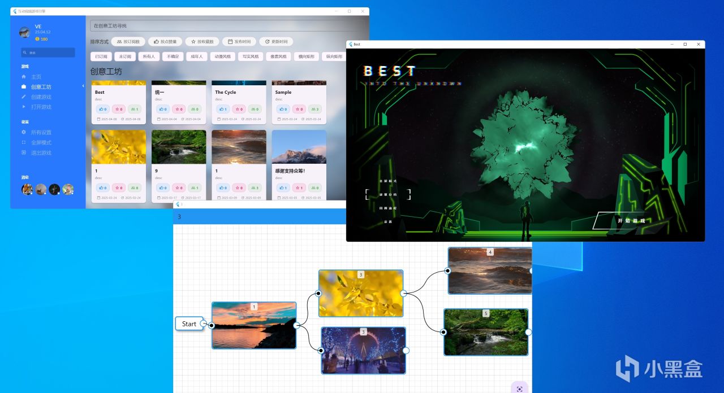Open 打开游戏 in the sidebar
The height and width of the screenshot is (393, 724).
click(x=41, y=107)
